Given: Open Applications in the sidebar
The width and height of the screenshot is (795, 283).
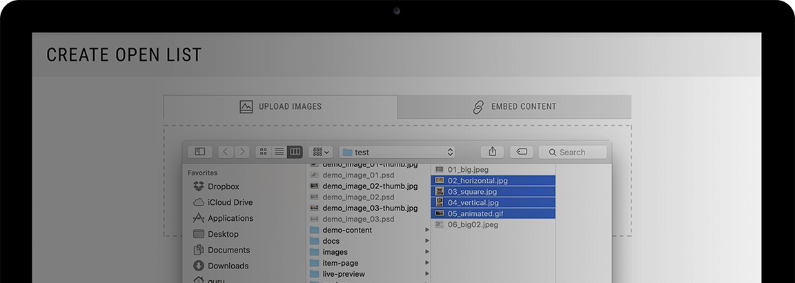Looking at the screenshot, I should [223, 218].
